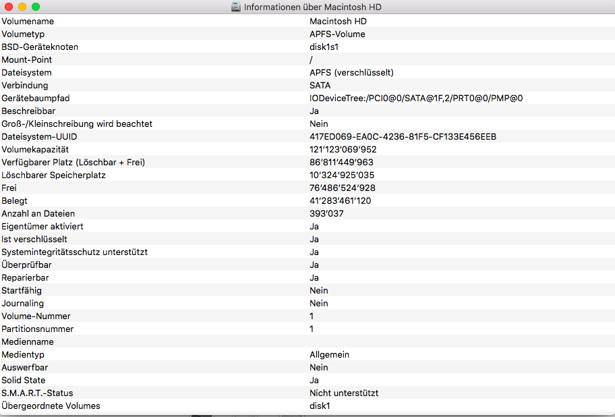Click the IODeviceTree device path value
Image resolution: width=615 pixels, height=417 pixels.
tap(416, 98)
